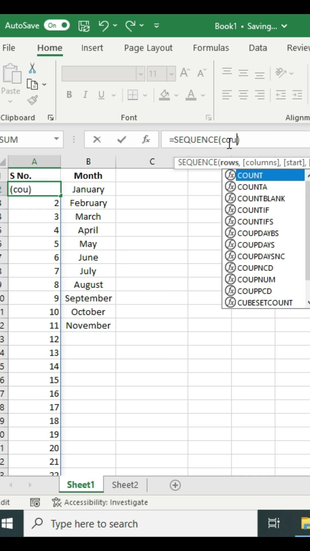Click Decrease Indent icon
The image size is (310, 551).
[x=281, y=94]
